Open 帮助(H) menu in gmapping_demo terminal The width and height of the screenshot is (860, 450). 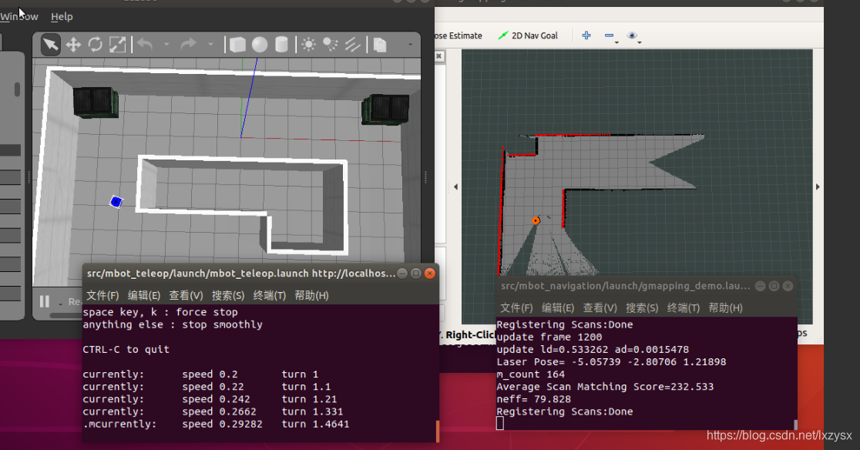pos(726,308)
